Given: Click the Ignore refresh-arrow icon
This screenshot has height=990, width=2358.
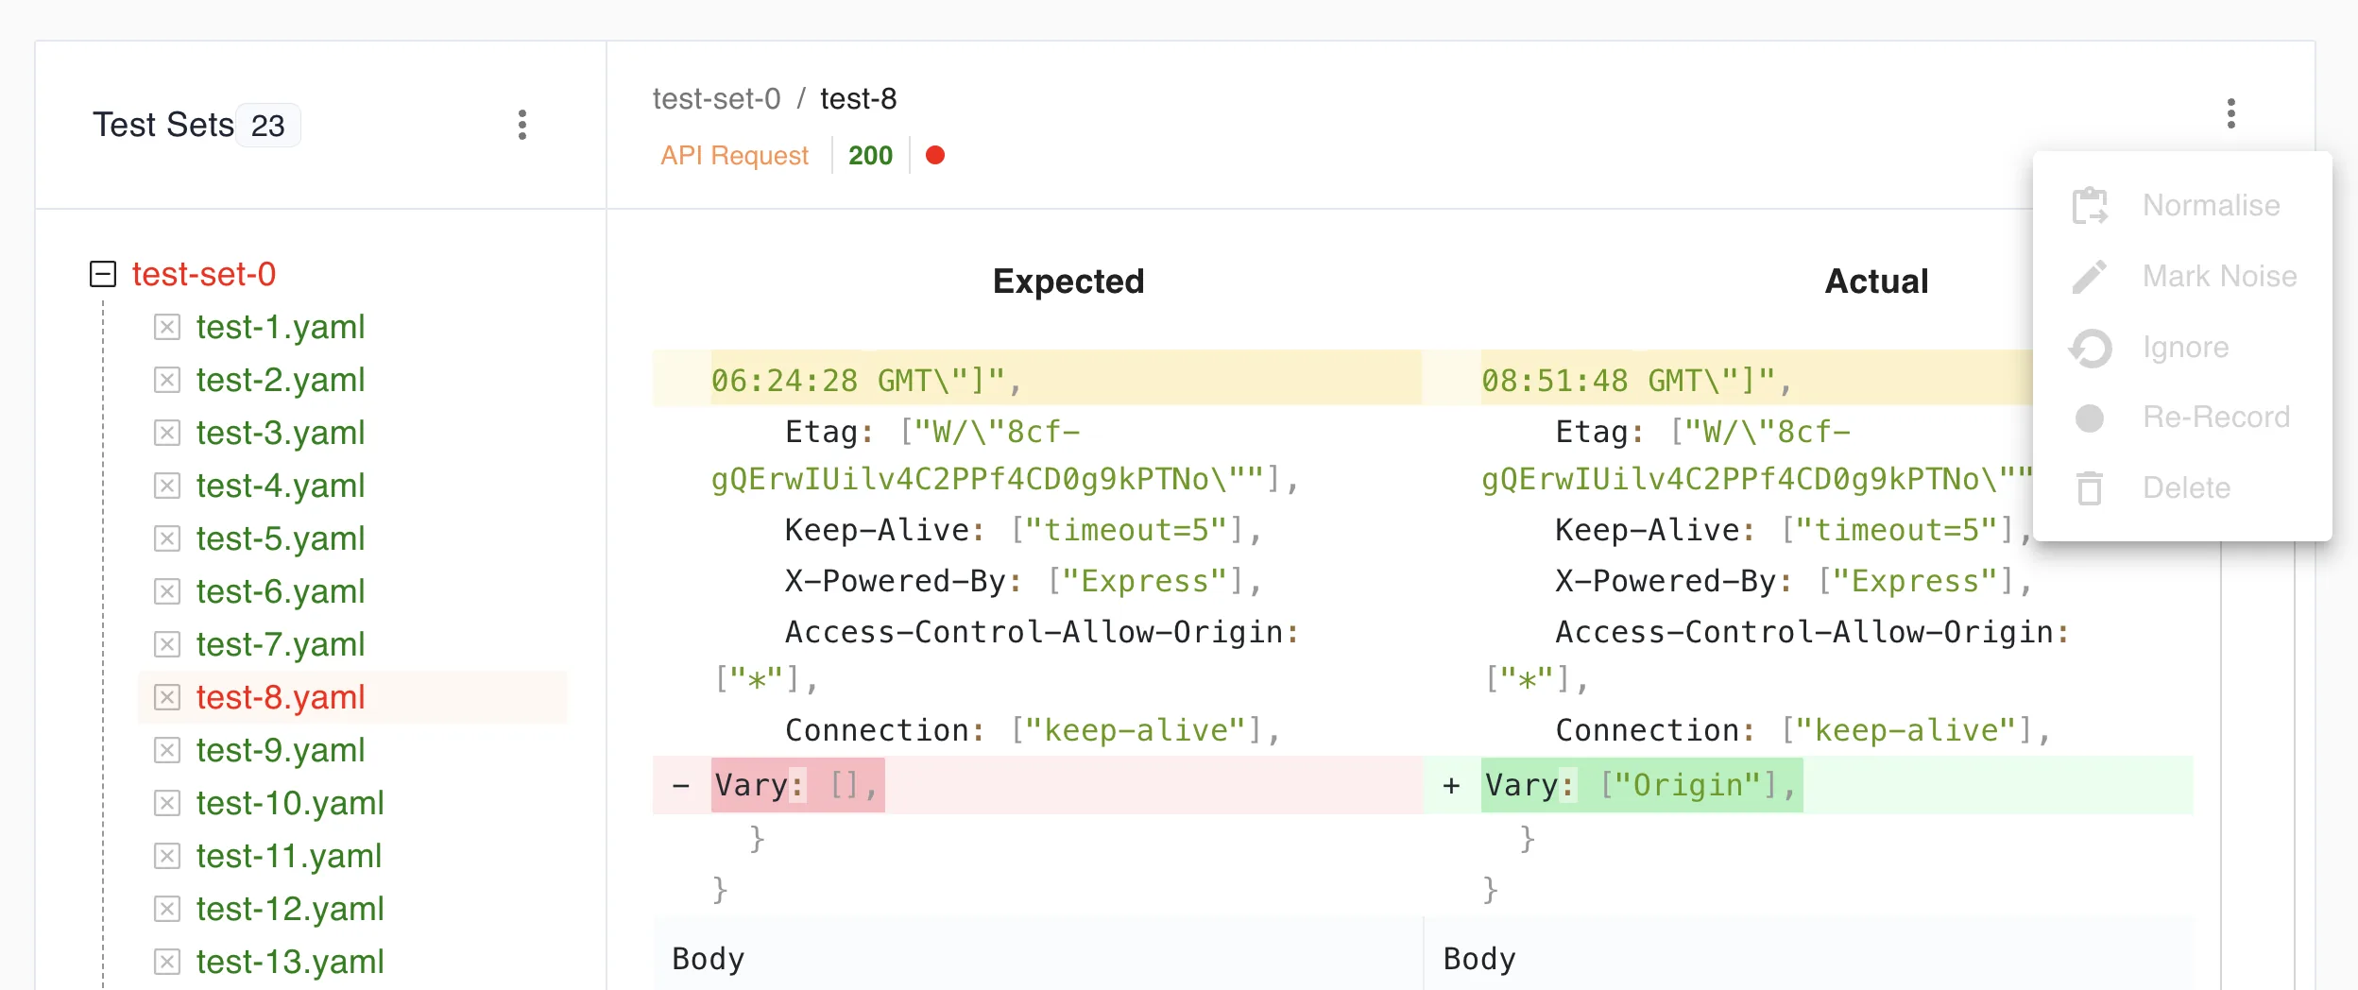Looking at the screenshot, I should [x=2090, y=348].
